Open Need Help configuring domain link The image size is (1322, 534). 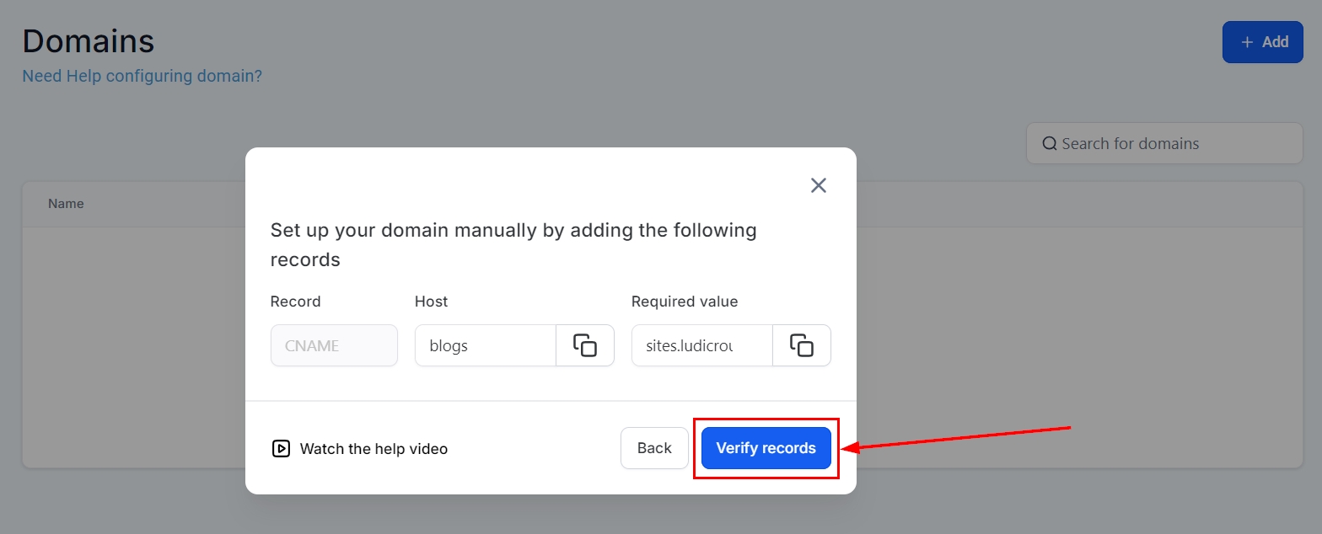click(142, 76)
